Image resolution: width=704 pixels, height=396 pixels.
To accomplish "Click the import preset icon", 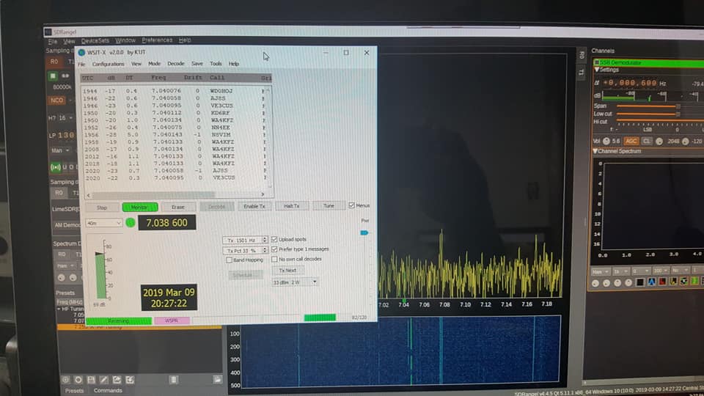I will click(x=130, y=380).
